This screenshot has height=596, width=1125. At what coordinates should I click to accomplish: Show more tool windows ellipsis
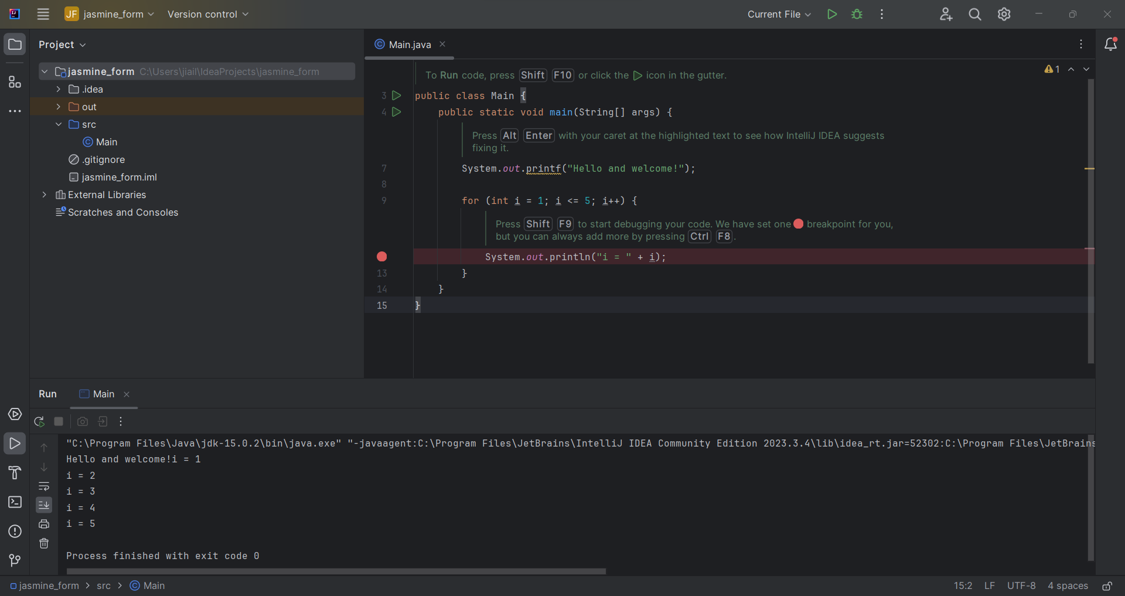tap(15, 111)
